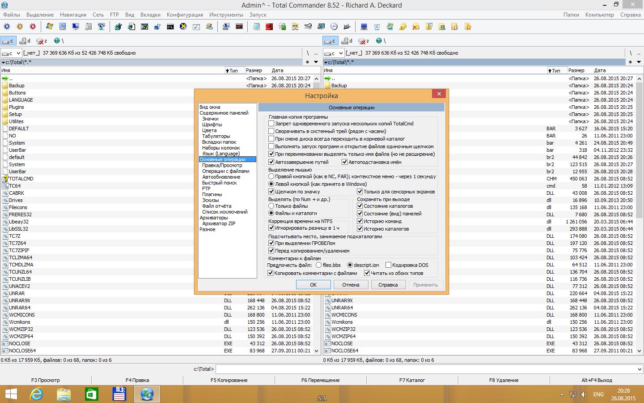Open the notepad toolbar icon

coord(256,27)
